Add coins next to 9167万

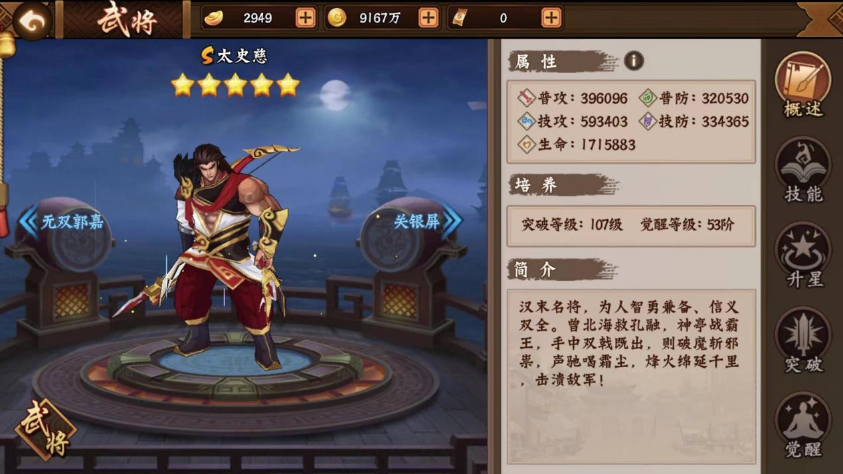pyautogui.click(x=428, y=18)
